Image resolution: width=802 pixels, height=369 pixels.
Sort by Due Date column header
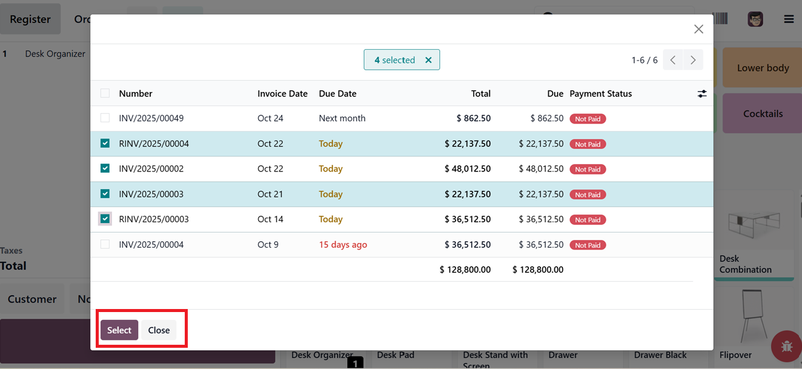(x=337, y=94)
